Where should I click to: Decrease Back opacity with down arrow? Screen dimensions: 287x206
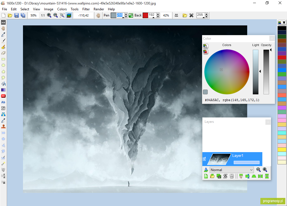point(158,17)
